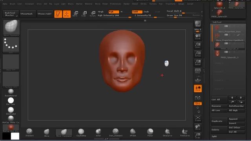Toggle Draw mode button
Screen dimensions: 251x141
(x=67, y=14)
